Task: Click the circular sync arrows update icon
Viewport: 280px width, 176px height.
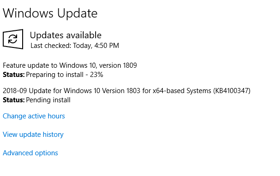Action: point(13,39)
